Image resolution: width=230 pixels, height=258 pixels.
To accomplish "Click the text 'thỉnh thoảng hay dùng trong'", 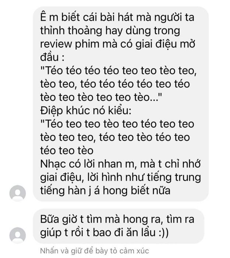I will [x=110, y=31].
